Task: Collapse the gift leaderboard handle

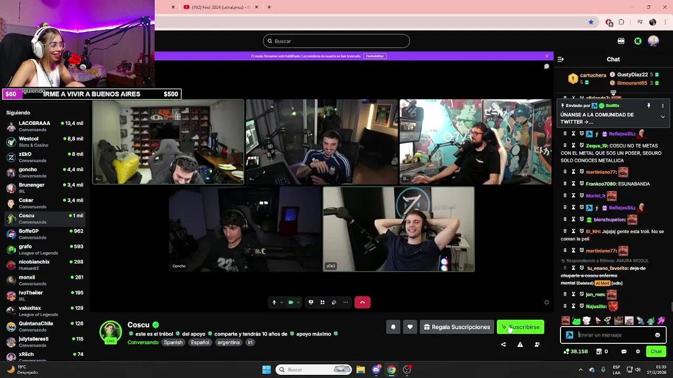Action: pyautogui.click(x=613, y=93)
